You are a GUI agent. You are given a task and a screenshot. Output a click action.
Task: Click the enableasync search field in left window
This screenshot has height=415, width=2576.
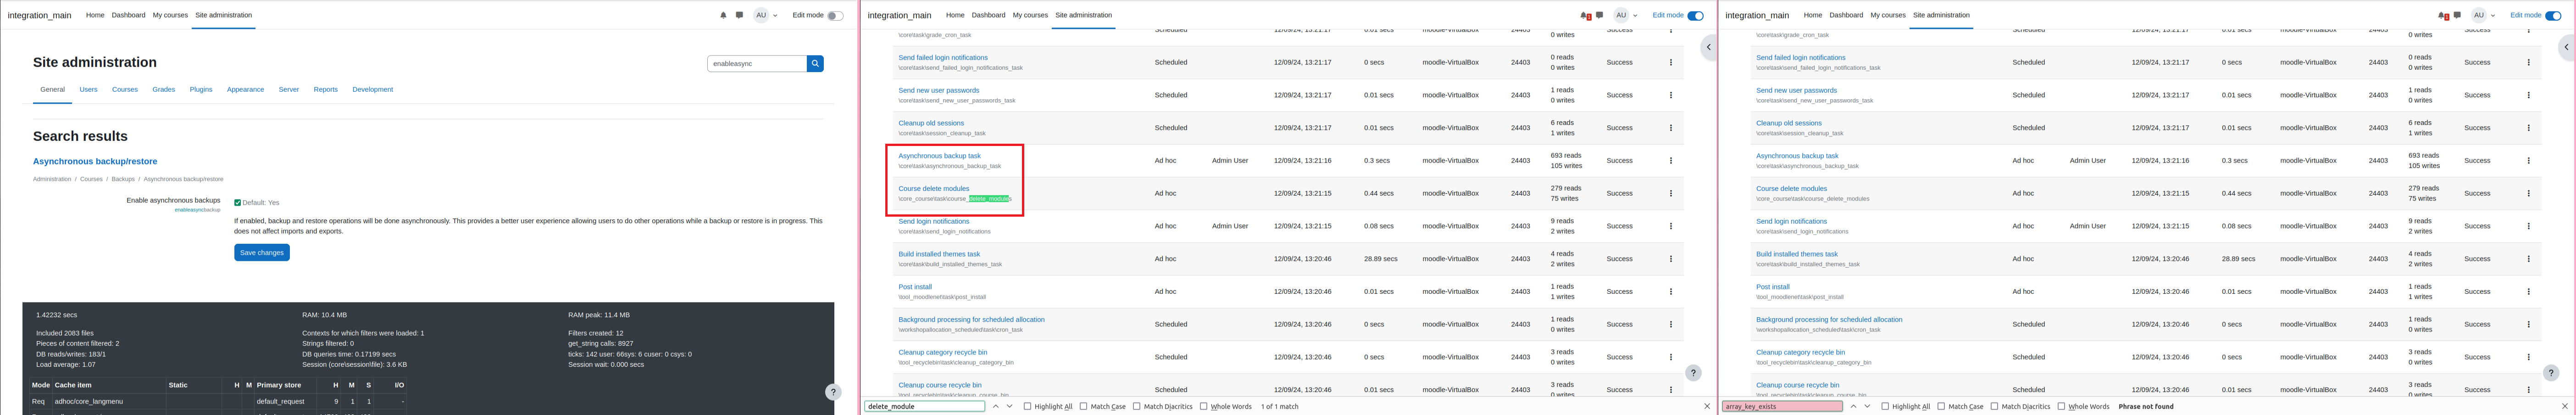[757, 63]
